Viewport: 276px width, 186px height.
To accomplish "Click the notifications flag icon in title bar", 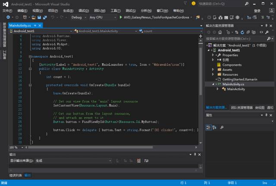I will [x=185, y=3].
